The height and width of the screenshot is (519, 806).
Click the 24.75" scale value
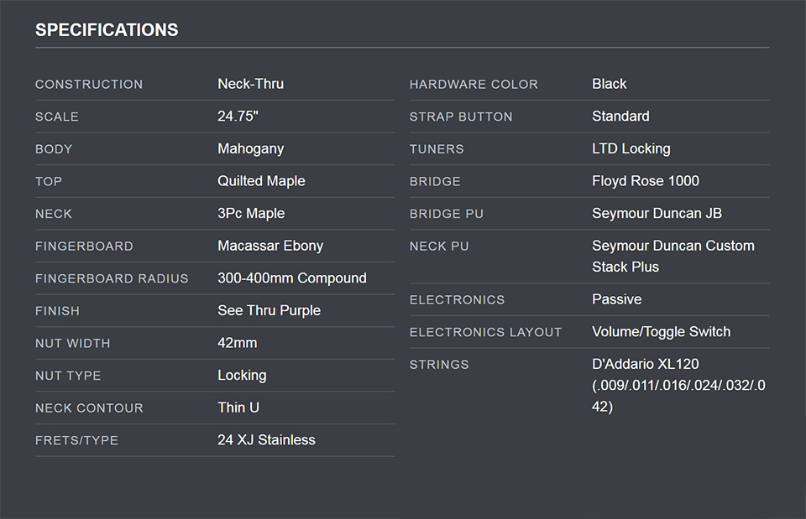tap(238, 117)
